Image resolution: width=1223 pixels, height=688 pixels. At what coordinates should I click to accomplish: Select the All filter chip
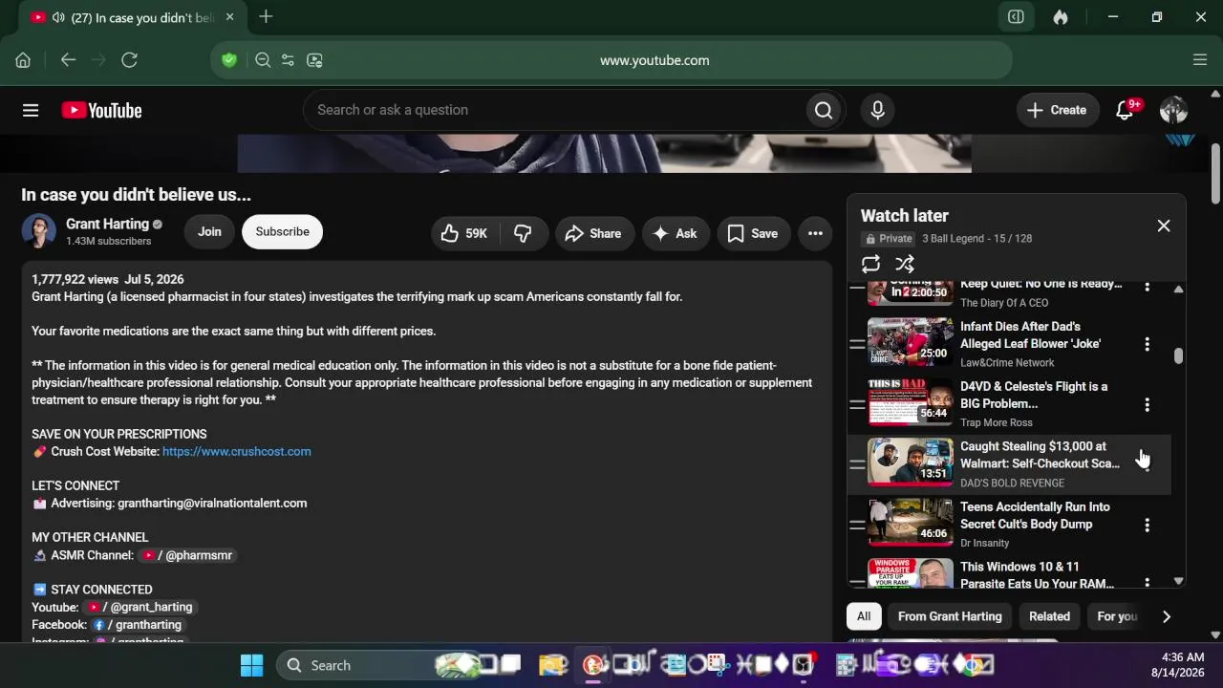pyautogui.click(x=864, y=616)
